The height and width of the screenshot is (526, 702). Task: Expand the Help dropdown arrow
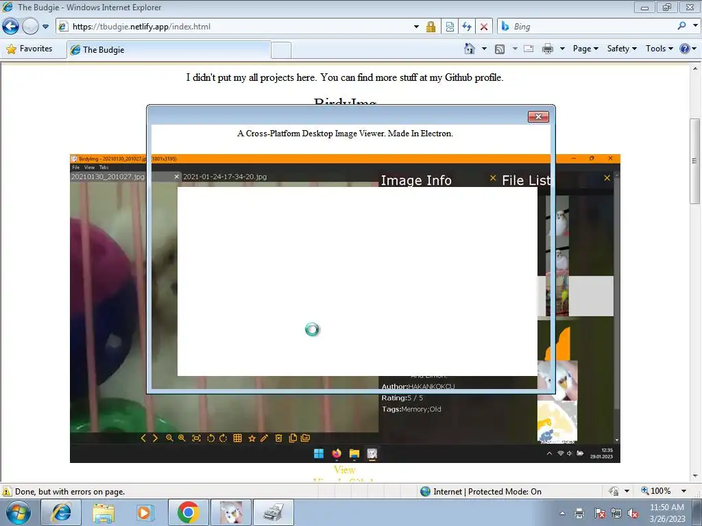[694, 49]
